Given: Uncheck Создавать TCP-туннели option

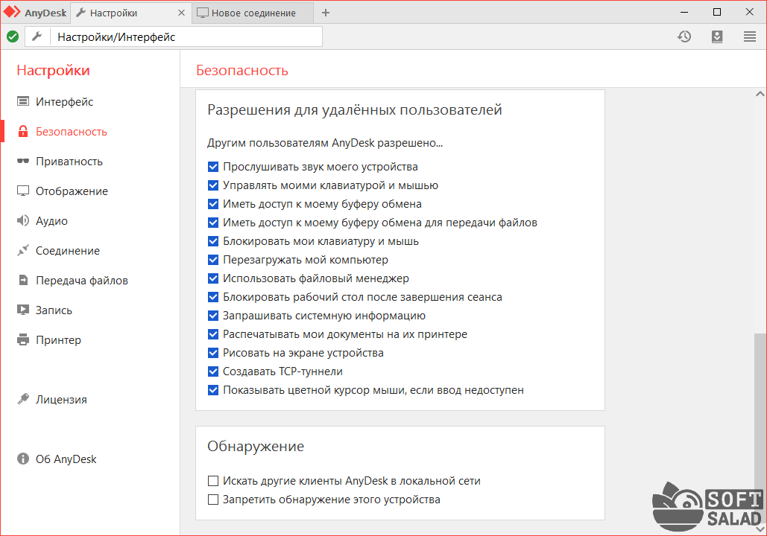Looking at the screenshot, I should (213, 371).
